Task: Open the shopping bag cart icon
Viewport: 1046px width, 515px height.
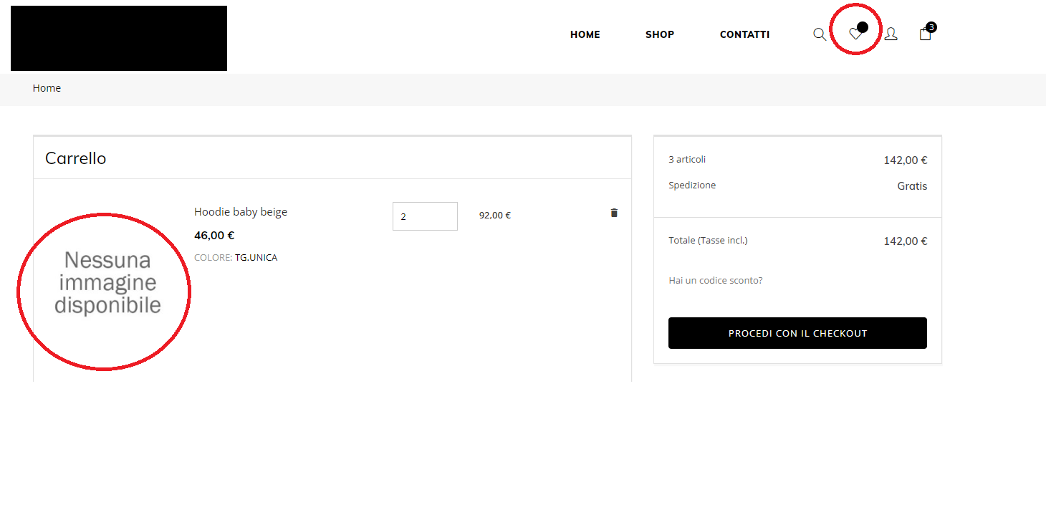Action: pos(925,34)
